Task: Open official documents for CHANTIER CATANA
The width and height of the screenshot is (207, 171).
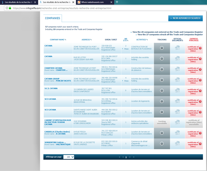Action: point(177,69)
